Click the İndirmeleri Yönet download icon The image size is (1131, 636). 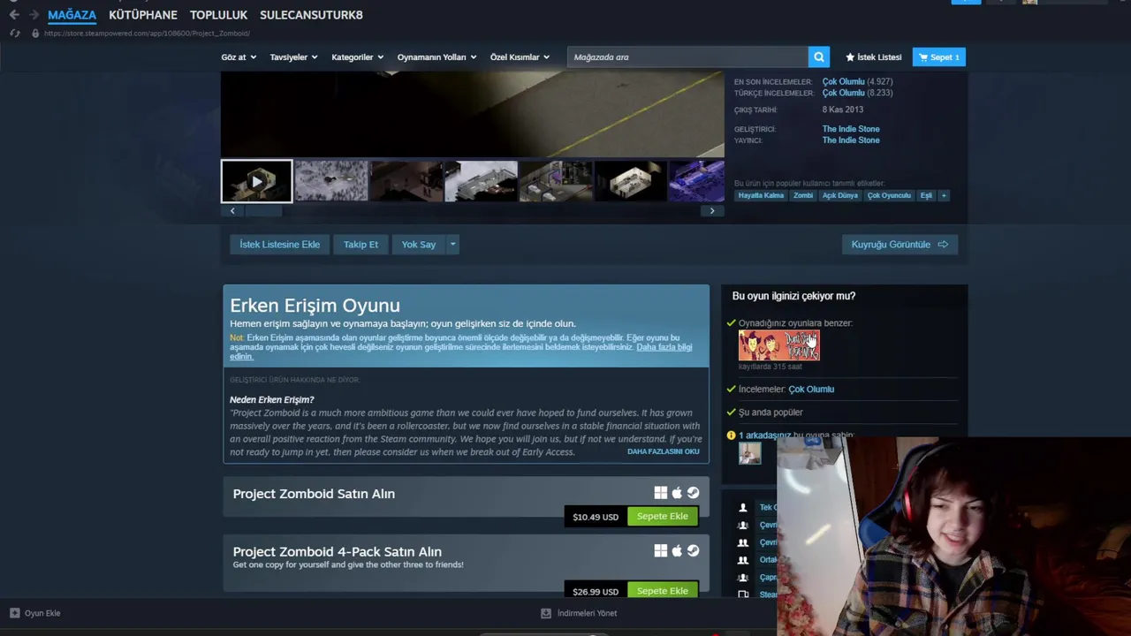tap(546, 613)
